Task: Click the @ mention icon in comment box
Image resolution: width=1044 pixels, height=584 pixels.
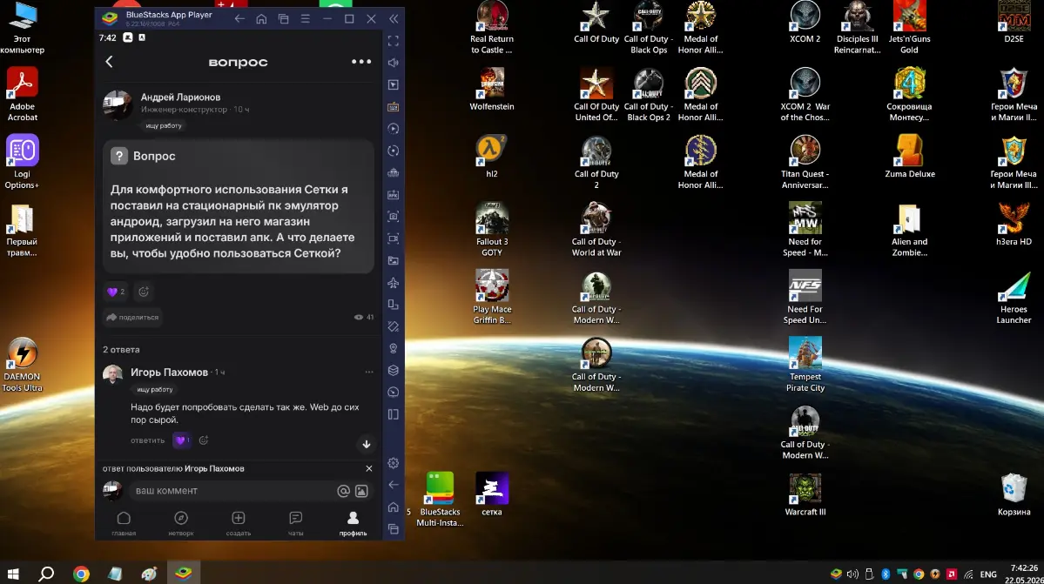Action: tap(343, 491)
